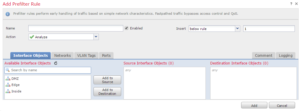Click the Add button
Screen dimensions: 301x111
pyautogui.click(x=254, y=105)
